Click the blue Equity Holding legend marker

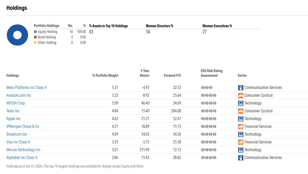tap(35, 32)
